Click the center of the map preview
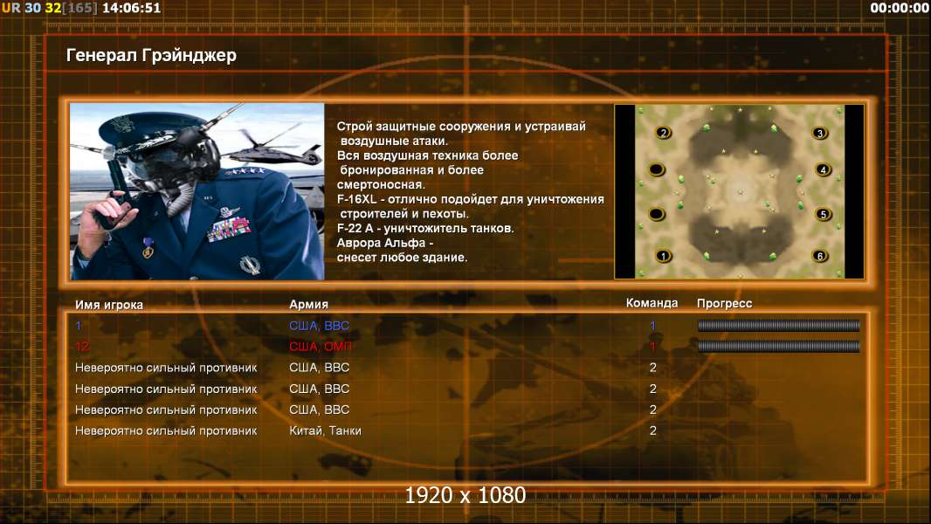 point(739,191)
